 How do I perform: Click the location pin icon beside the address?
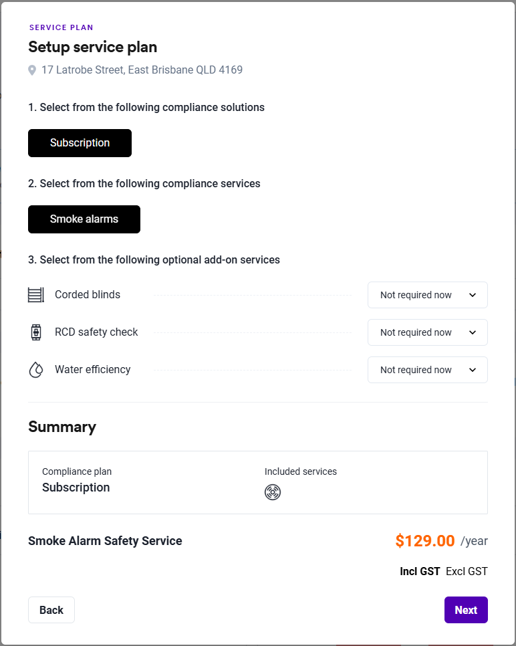pos(32,70)
